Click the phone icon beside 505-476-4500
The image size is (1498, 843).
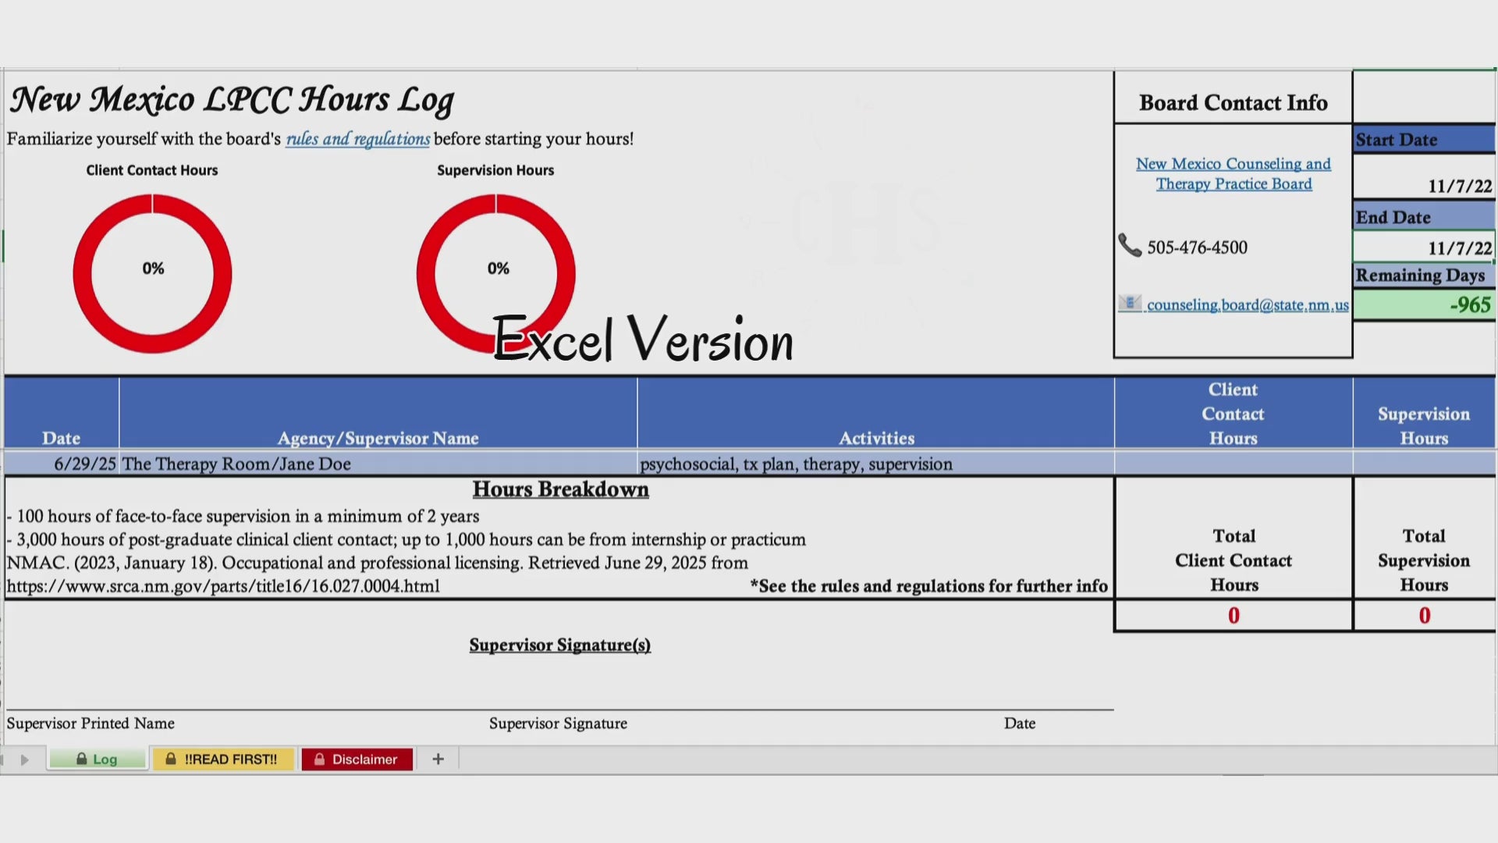[1130, 245]
